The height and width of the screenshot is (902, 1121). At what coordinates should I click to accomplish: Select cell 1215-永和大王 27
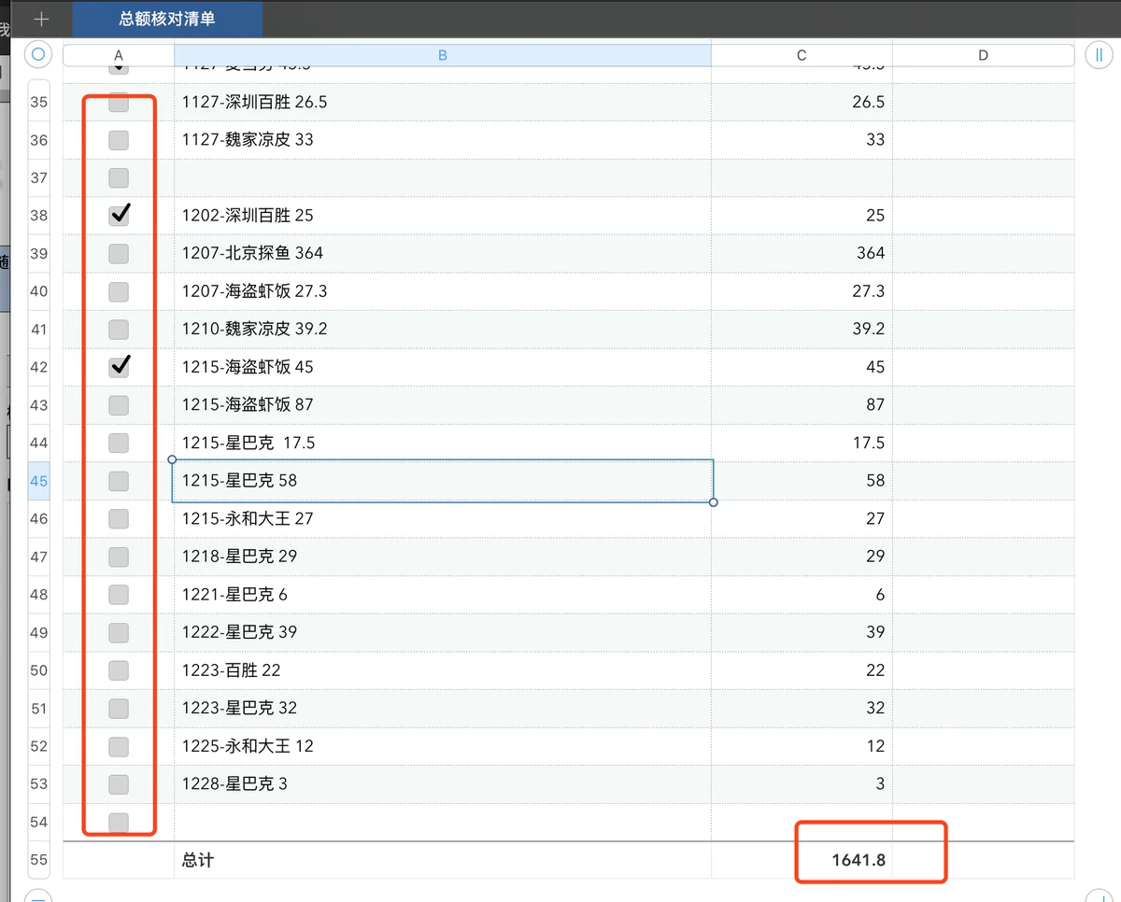pos(443,518)
